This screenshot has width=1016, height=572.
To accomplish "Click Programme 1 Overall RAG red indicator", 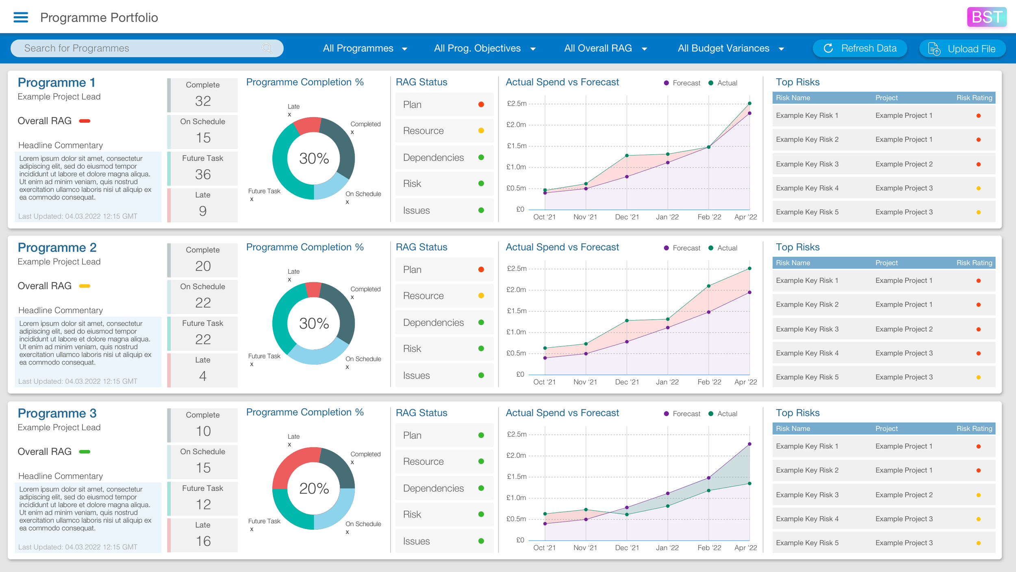I will click(x=85, y=121).
